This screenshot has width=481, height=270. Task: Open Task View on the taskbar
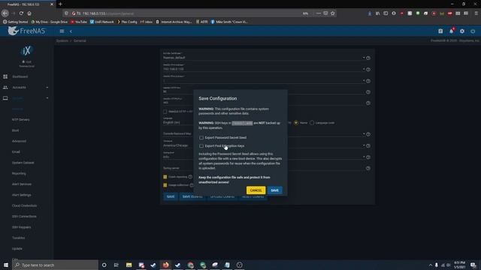point(116,265)
